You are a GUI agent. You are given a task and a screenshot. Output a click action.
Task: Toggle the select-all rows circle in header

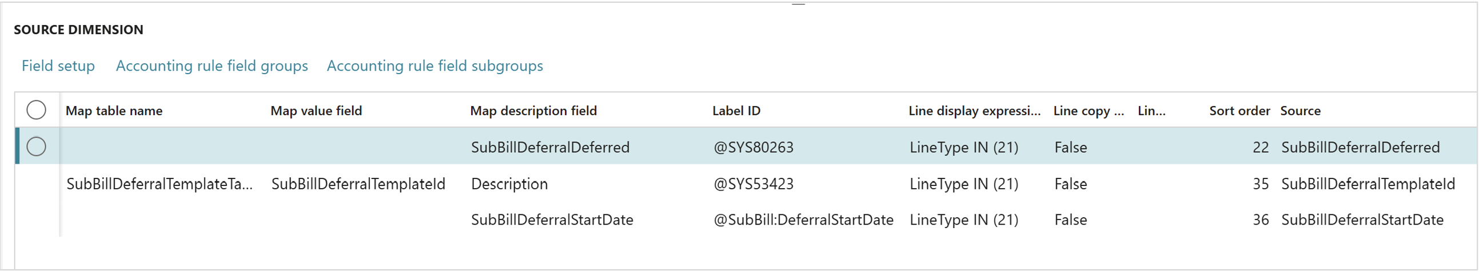pos(36,110)
